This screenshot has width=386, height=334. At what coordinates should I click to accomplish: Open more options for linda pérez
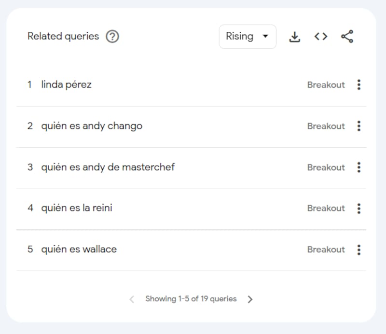pos(358,85)
